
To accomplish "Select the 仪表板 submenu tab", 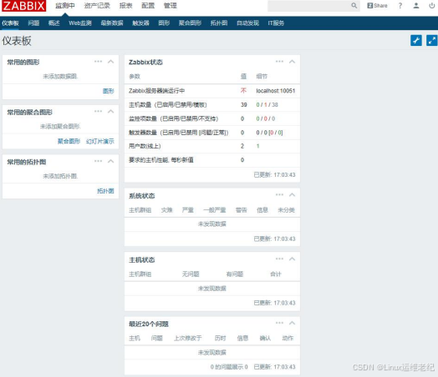I will [x=10, y=23].
